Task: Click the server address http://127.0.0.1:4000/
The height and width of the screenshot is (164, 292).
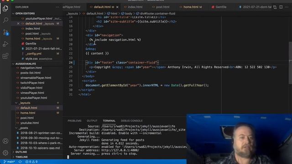Action: click(x=120, y=150)
